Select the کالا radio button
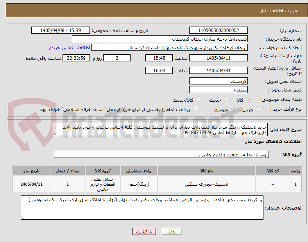The height and width of the screenshot is (242, 308). tap(249, 99)
